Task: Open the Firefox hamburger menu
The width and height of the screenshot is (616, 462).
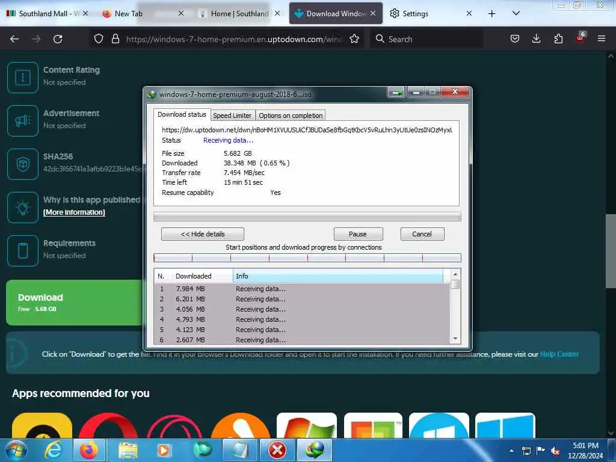Action: [x=602, y=38]
